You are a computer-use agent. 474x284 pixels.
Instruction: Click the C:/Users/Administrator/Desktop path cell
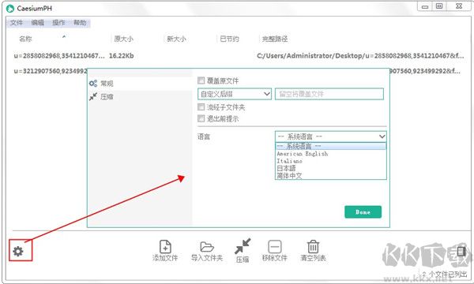pyautogui.click(x=360, y=55)
